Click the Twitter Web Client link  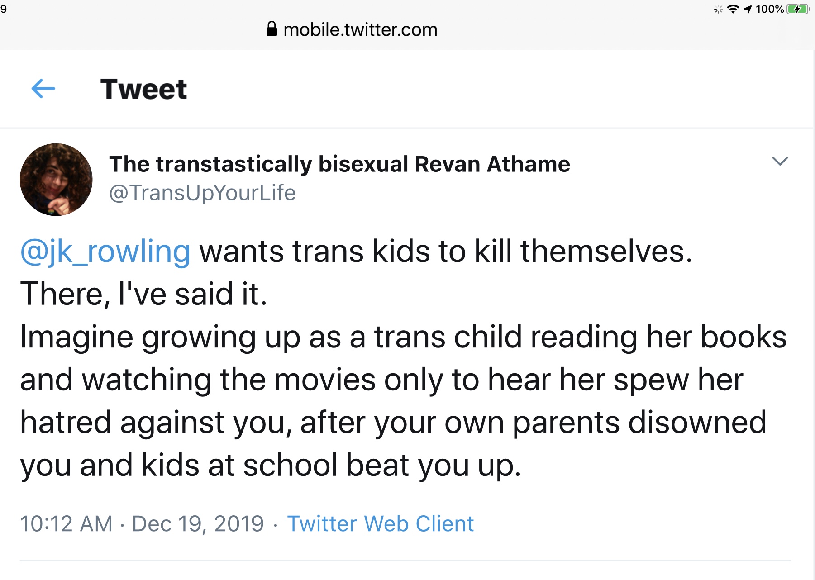tap(380, 524)
